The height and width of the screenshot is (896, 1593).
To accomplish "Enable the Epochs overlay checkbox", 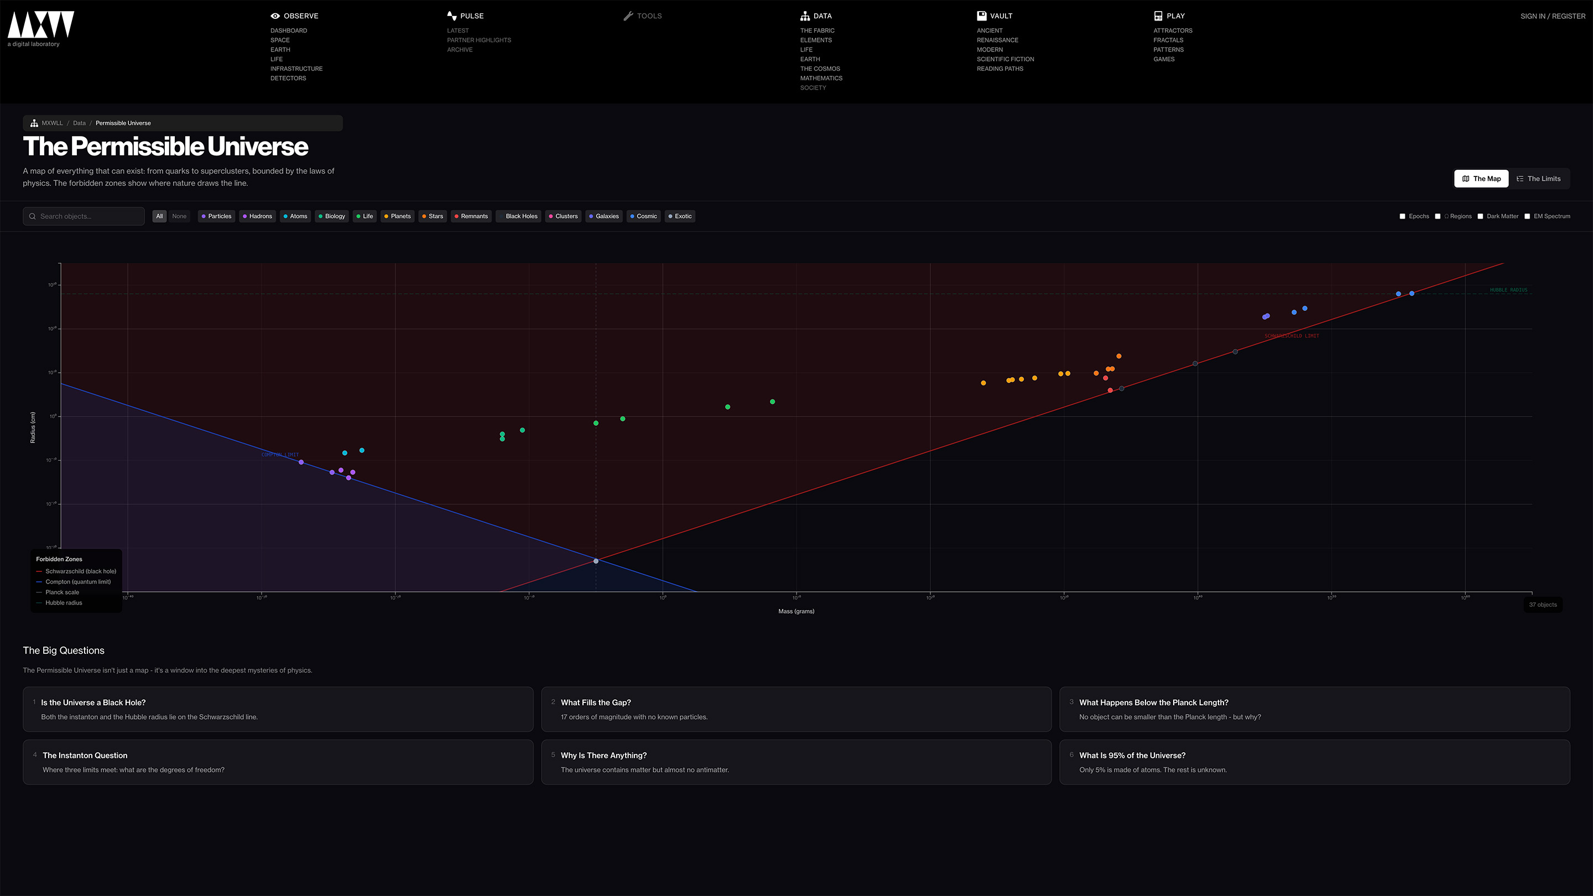I will pyautogui.click(x=1403, y=216).
